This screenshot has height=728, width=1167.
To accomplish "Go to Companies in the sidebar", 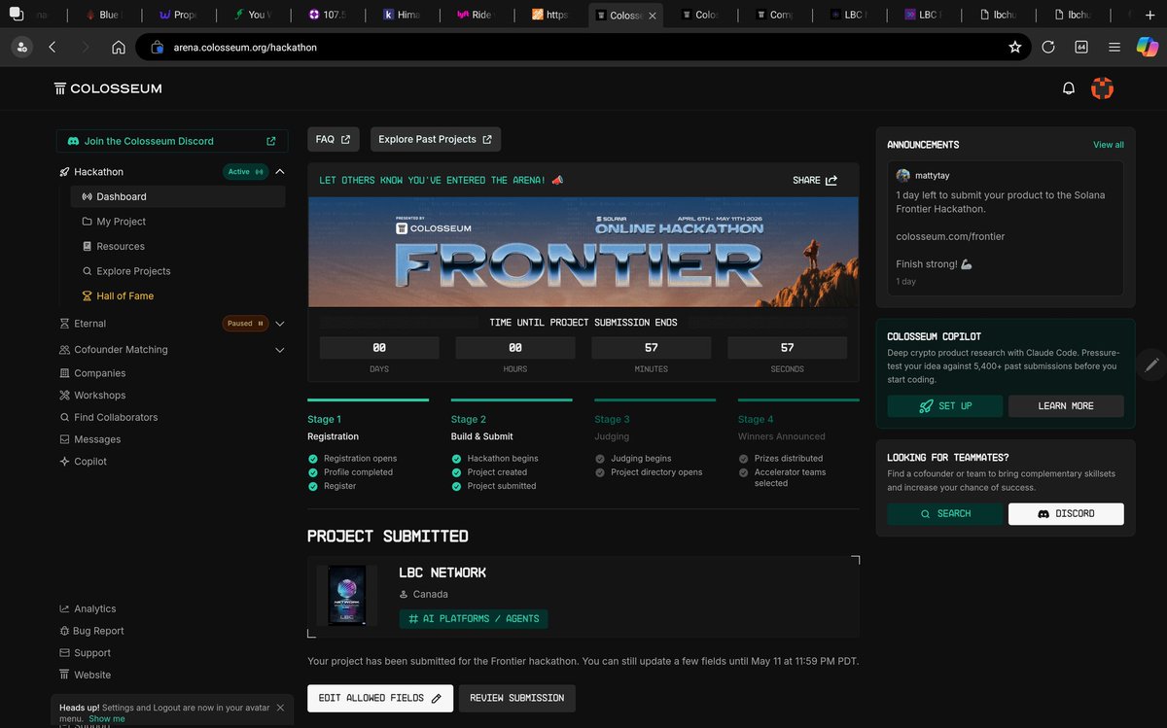I will (99, 373).
